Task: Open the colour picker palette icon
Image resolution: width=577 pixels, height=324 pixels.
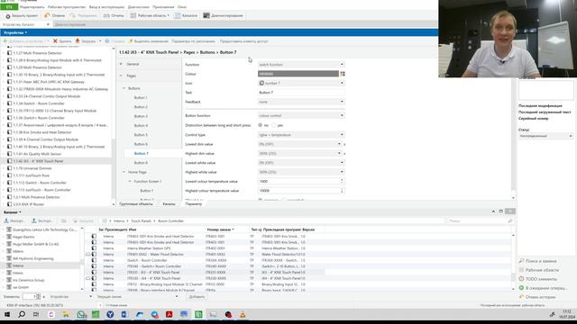Action: pyautogui.click(x=343, y=74)
